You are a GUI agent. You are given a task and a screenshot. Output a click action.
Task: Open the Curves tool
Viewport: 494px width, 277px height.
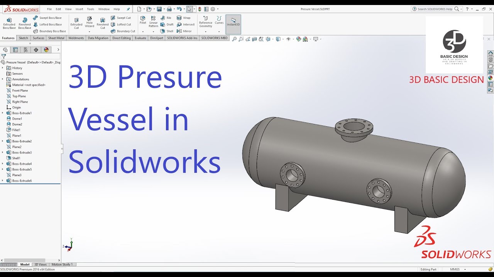[219, 20]
